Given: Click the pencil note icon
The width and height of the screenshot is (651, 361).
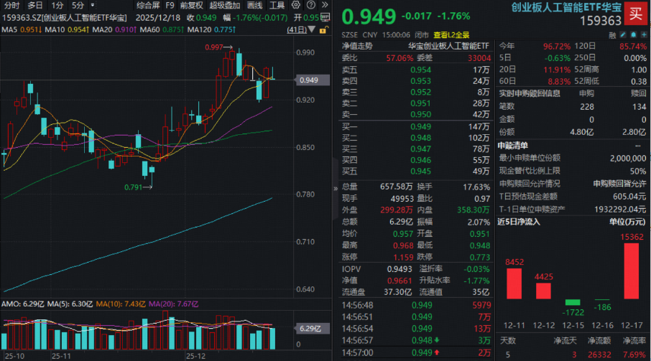Looking at the screenshot, I should click(623, 35).
